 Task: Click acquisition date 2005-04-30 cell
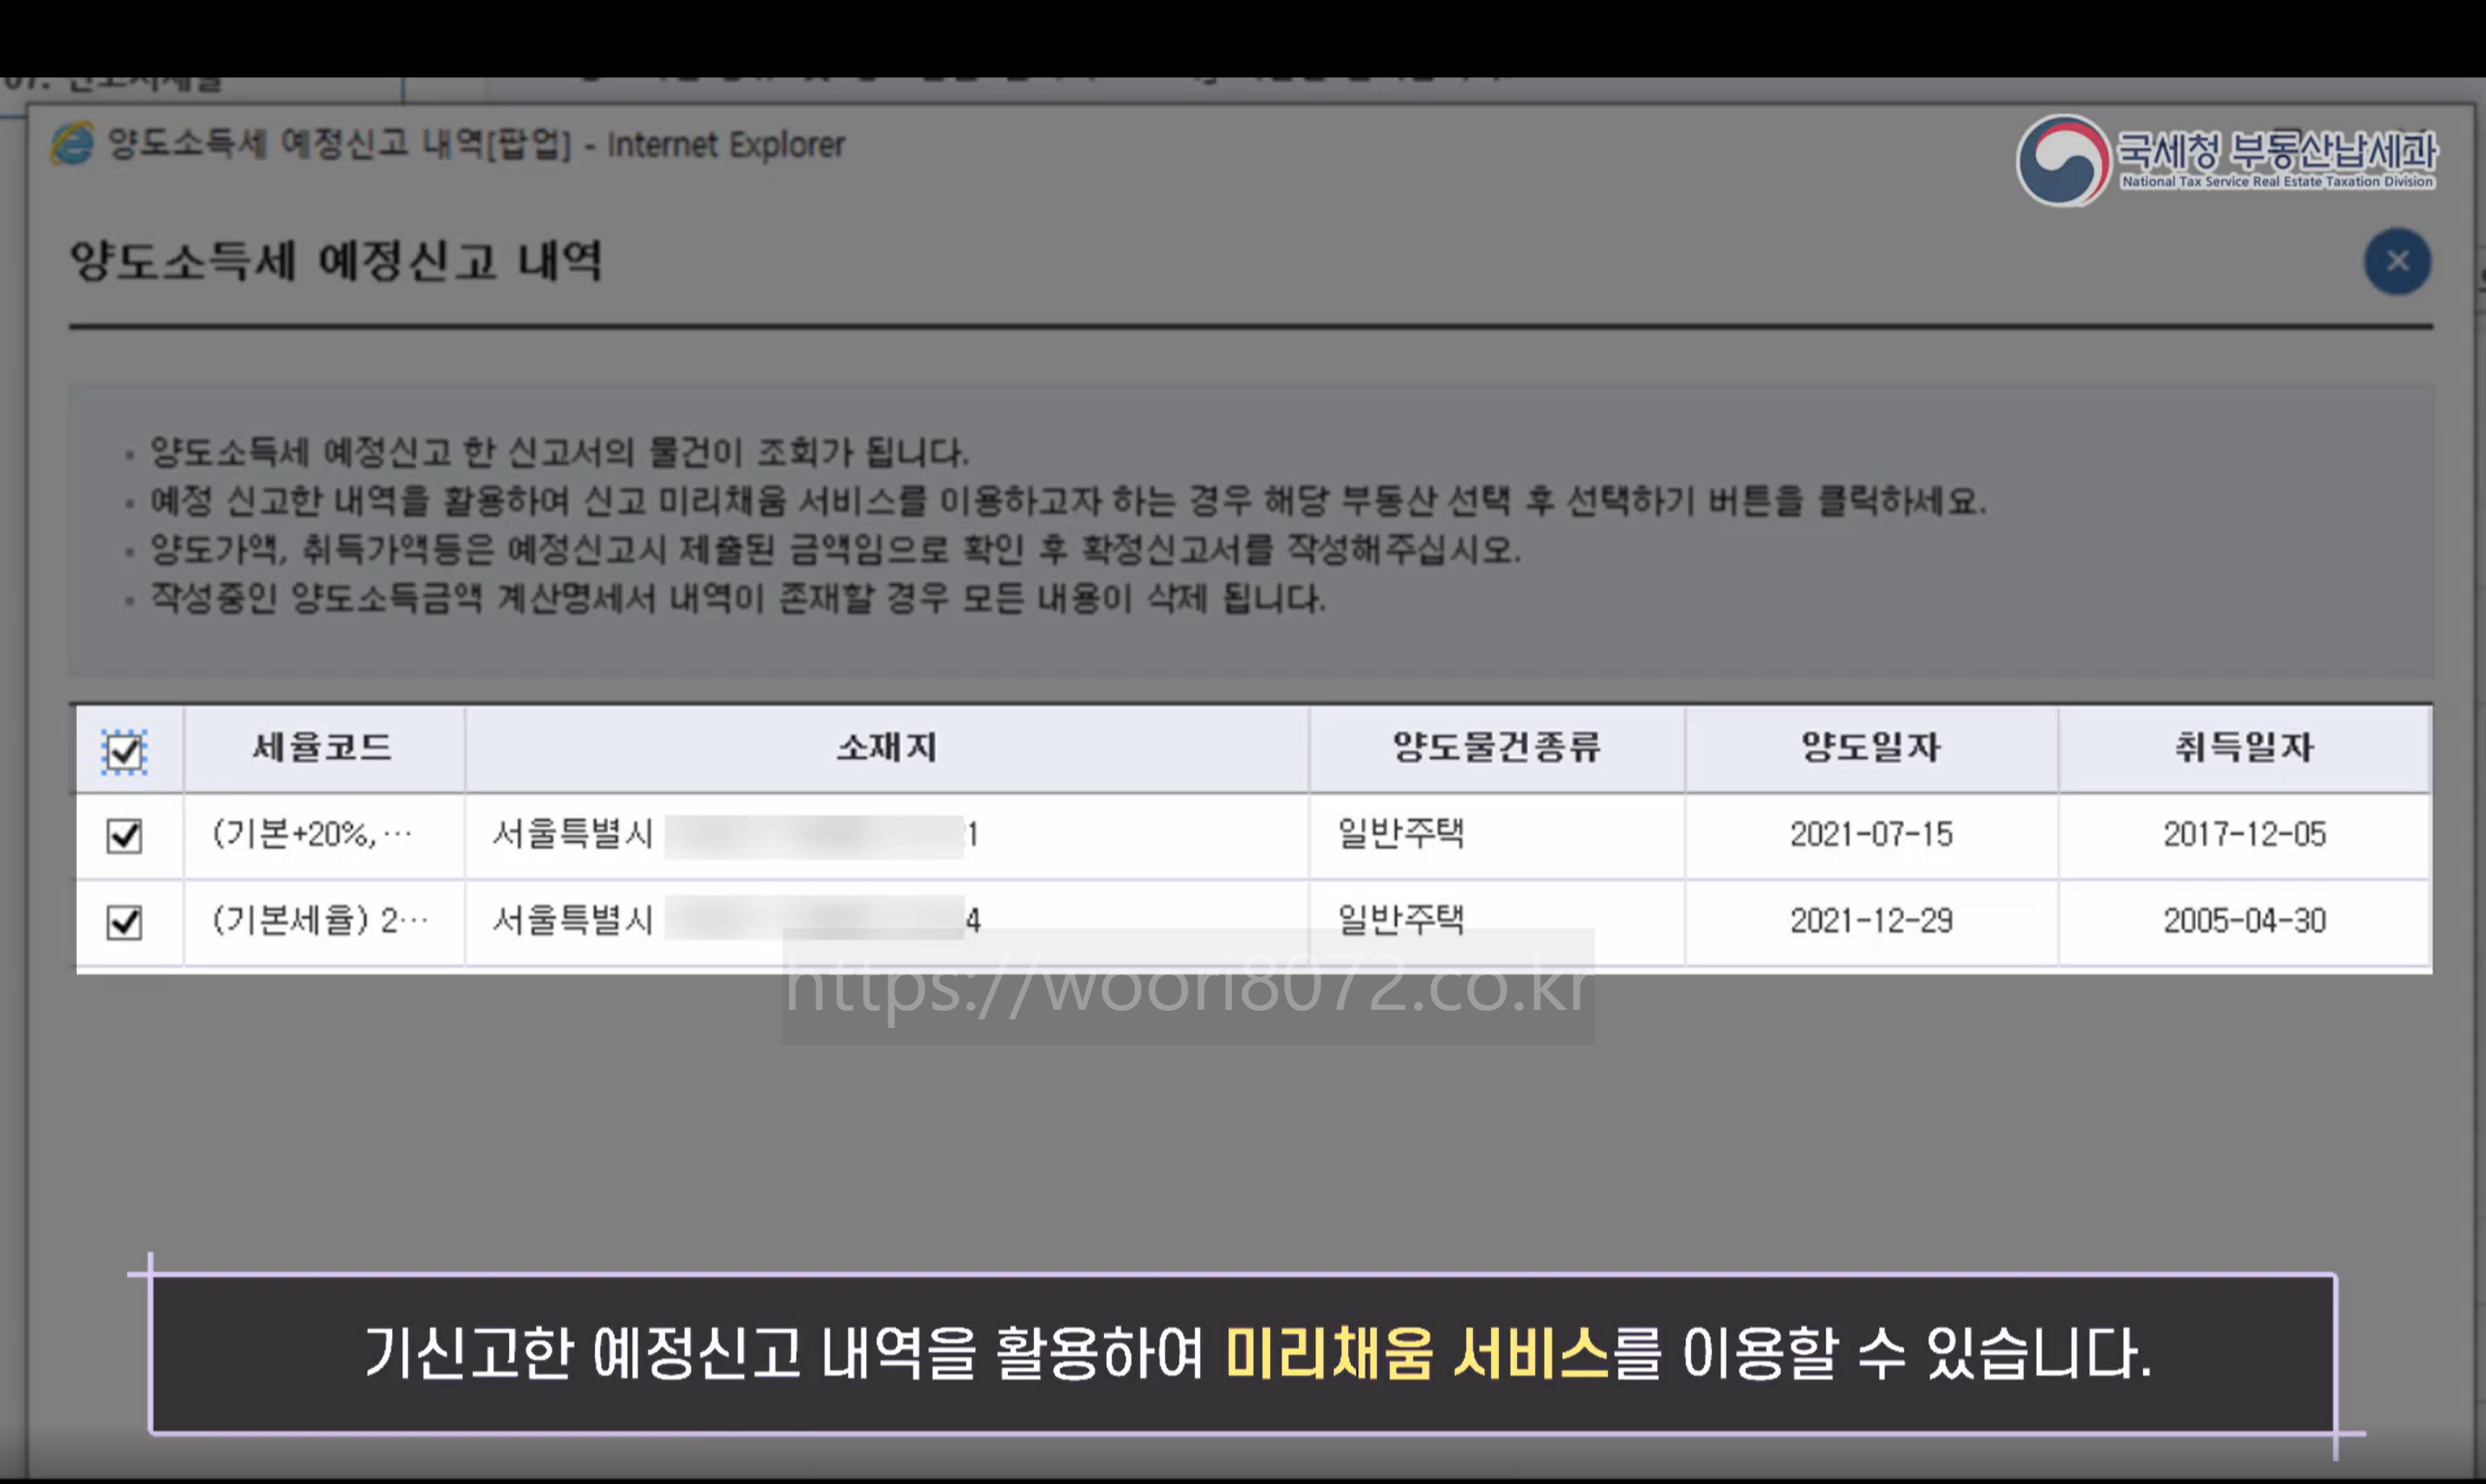(x=2244, y=920)
